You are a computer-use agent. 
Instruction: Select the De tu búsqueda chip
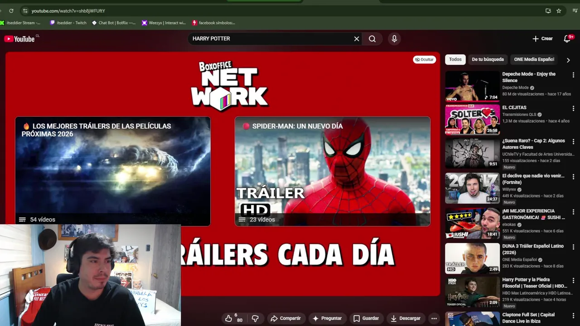pyautogui.click(x=488, y=59)
